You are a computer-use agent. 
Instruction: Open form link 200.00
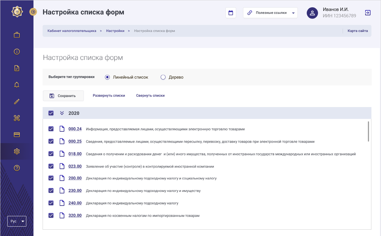tap(75, 178)
